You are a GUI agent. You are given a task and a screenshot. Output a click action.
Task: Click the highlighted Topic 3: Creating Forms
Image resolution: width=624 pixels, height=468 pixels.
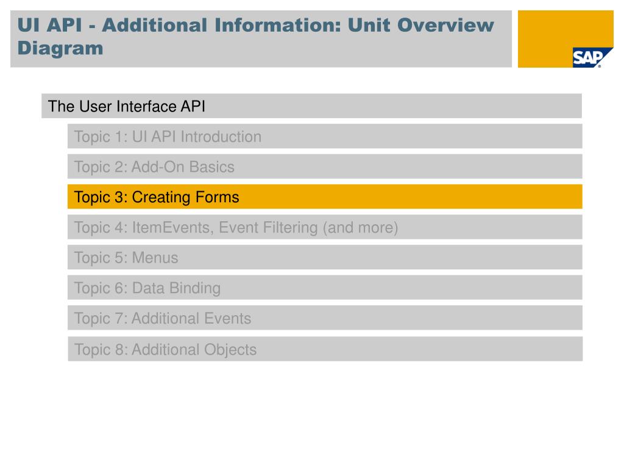(x=157, y=197)
